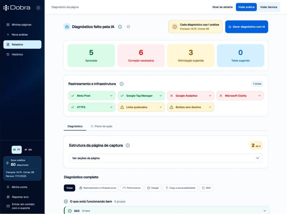This screenshot has width=287, height=214.
Task: Expand the Links quebrados signal
Action: 141,107
